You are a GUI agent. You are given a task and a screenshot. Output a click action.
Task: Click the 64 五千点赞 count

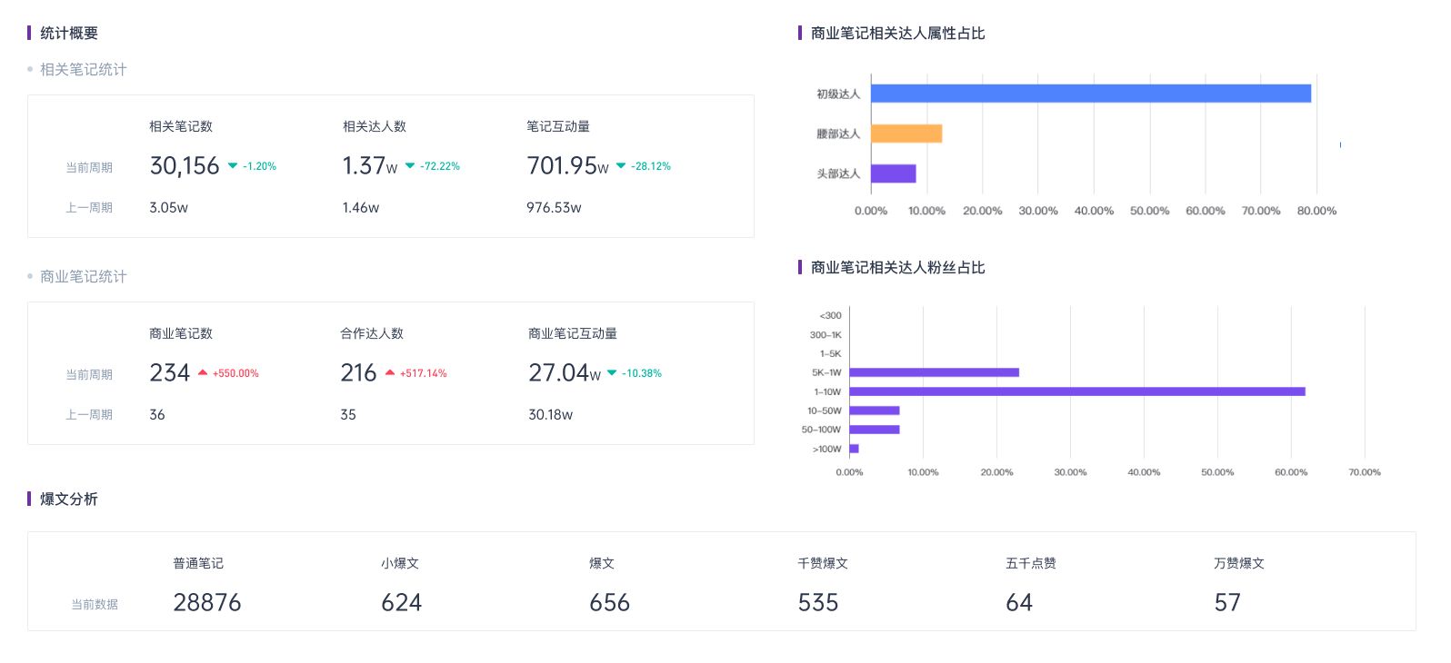(1019, 603)
